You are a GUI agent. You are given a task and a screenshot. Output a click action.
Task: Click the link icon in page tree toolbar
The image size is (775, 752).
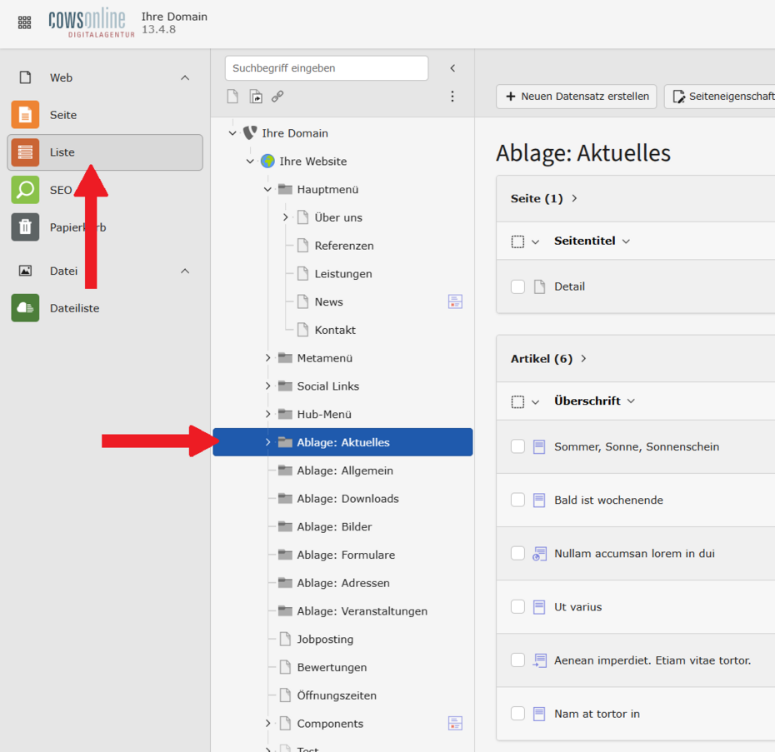(277, 97)
